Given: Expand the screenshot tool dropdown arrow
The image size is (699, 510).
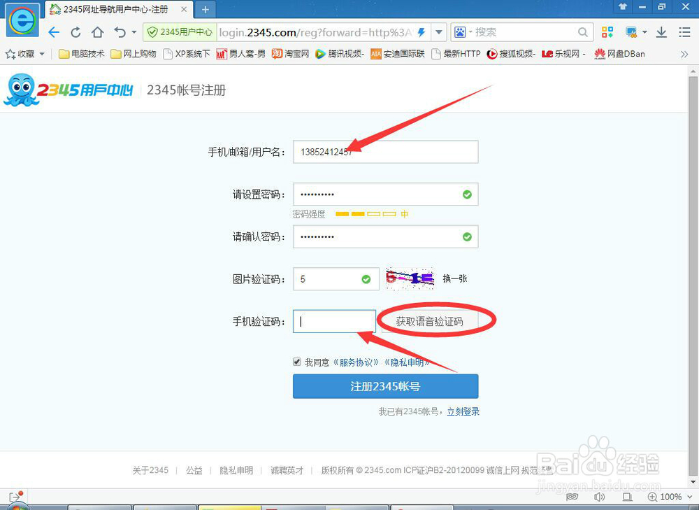Looking at the screenshot, I should pyautogui.click(x=644, y=32).
